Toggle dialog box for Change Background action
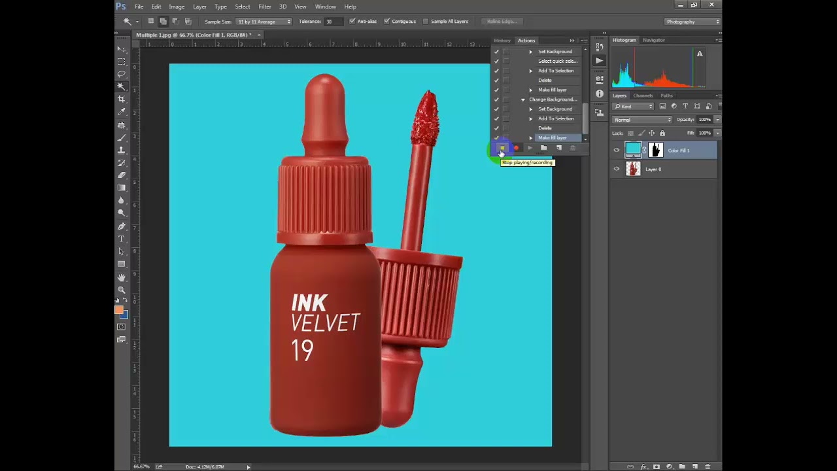This screenshot has width=837, height=471. pyautogui.click(x=506, y=99)
